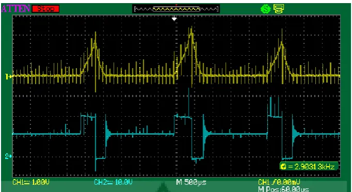The height and width of the screenshot is (192, 352).
Task: Click the white trigger position arrow
Action: point(174,19)
